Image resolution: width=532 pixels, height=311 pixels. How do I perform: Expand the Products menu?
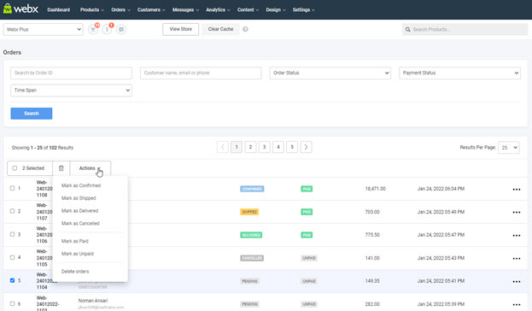click(92, 10)
